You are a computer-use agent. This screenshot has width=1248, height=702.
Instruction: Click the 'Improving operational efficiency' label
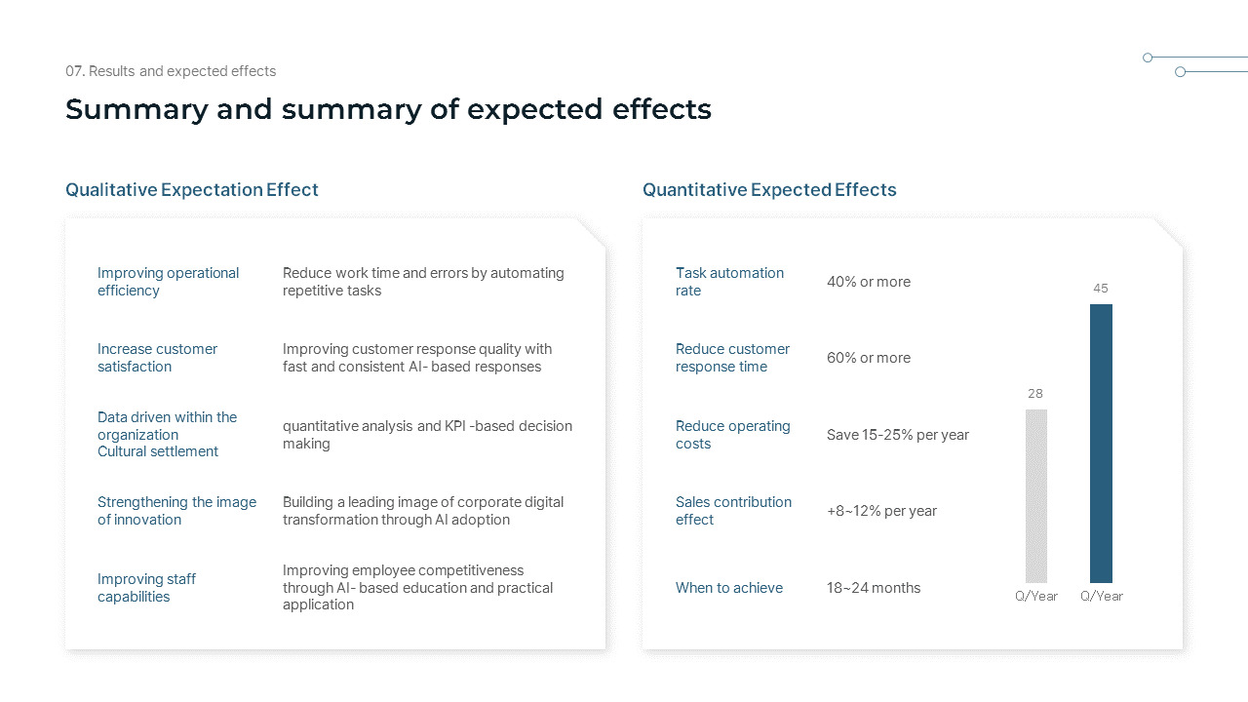coord(168,282)
